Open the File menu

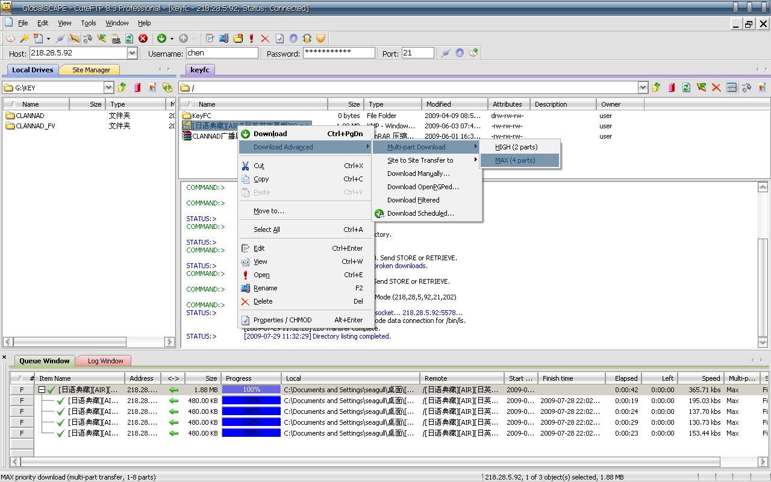pos(23,23)
